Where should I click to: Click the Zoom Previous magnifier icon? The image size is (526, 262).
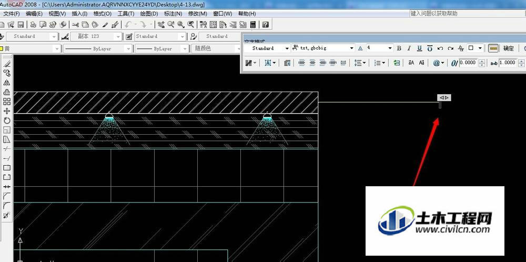191,25
